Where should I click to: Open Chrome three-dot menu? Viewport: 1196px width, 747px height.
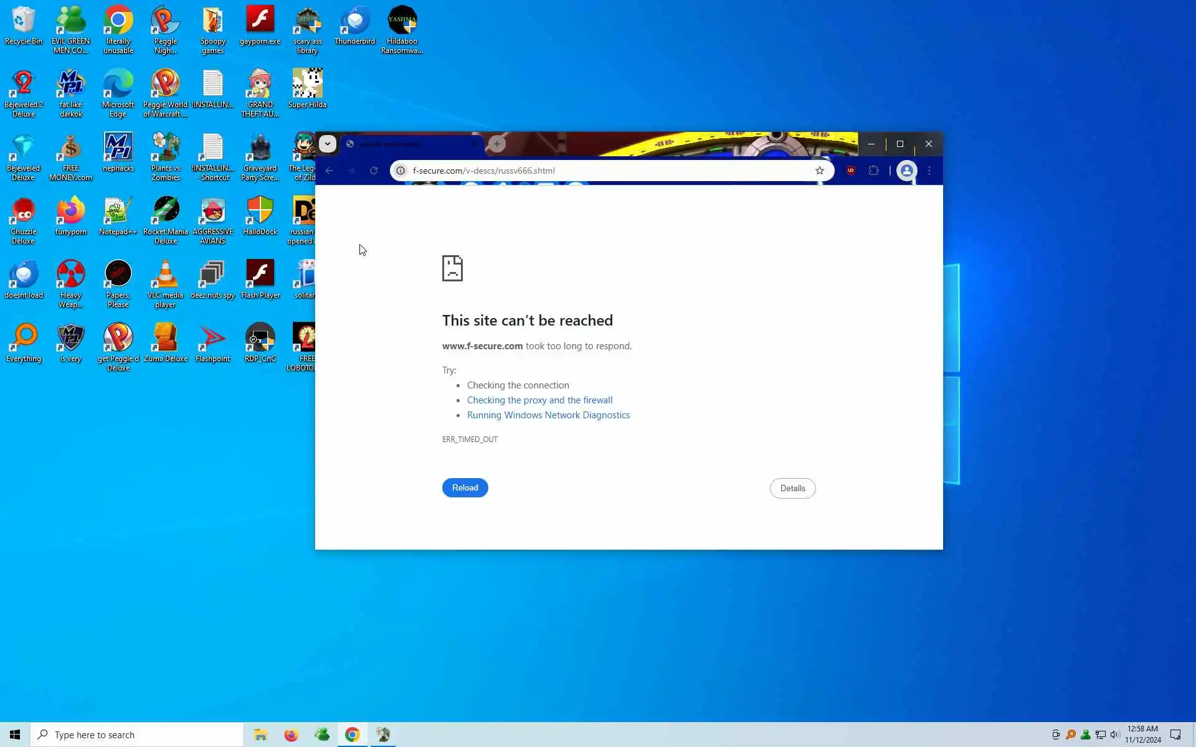point(929,171)
